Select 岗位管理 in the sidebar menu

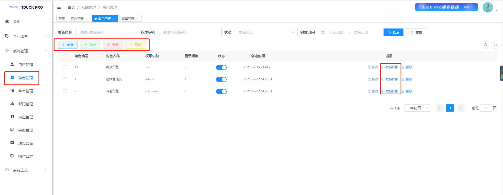pos(25,117)
